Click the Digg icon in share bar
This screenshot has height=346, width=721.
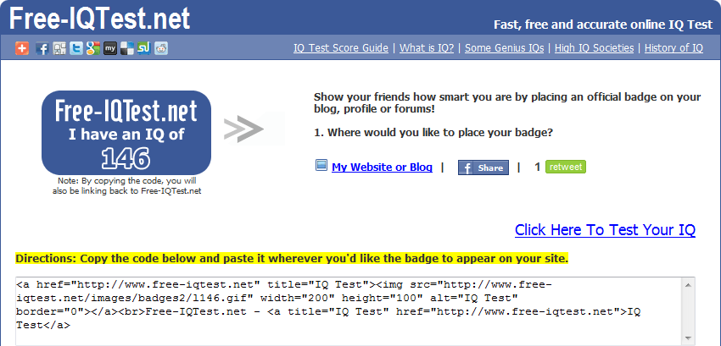(x=59, y=48)
